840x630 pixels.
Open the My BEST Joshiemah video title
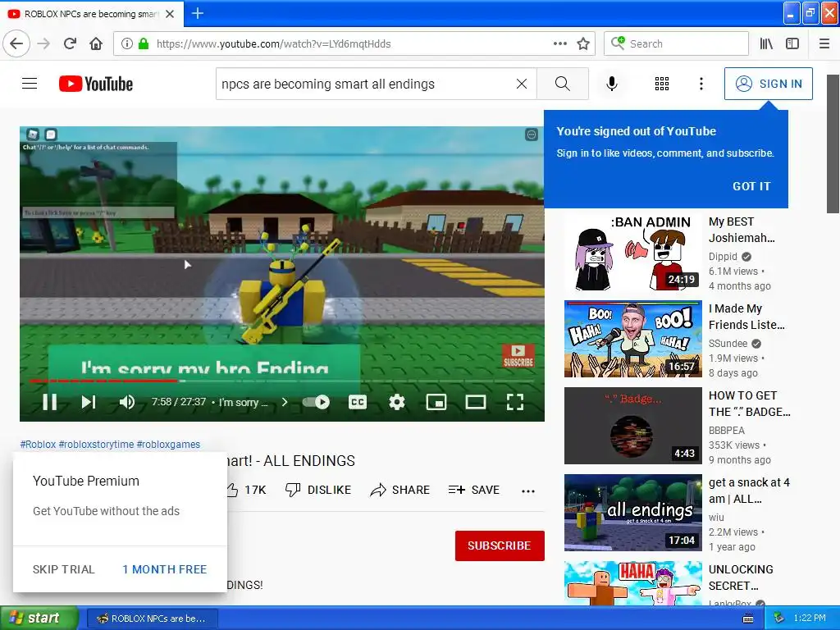click(x=742, y=230)
